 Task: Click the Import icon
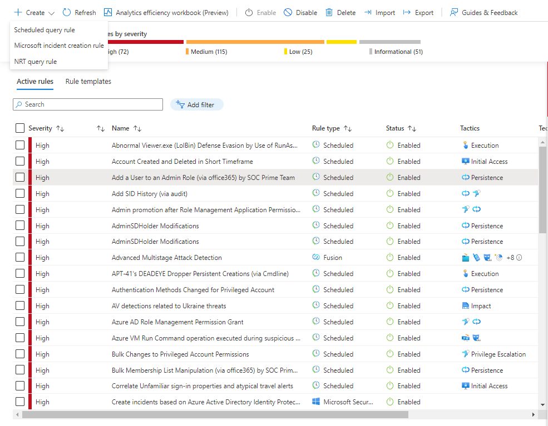pyautogui.click(x=368, y=12)
